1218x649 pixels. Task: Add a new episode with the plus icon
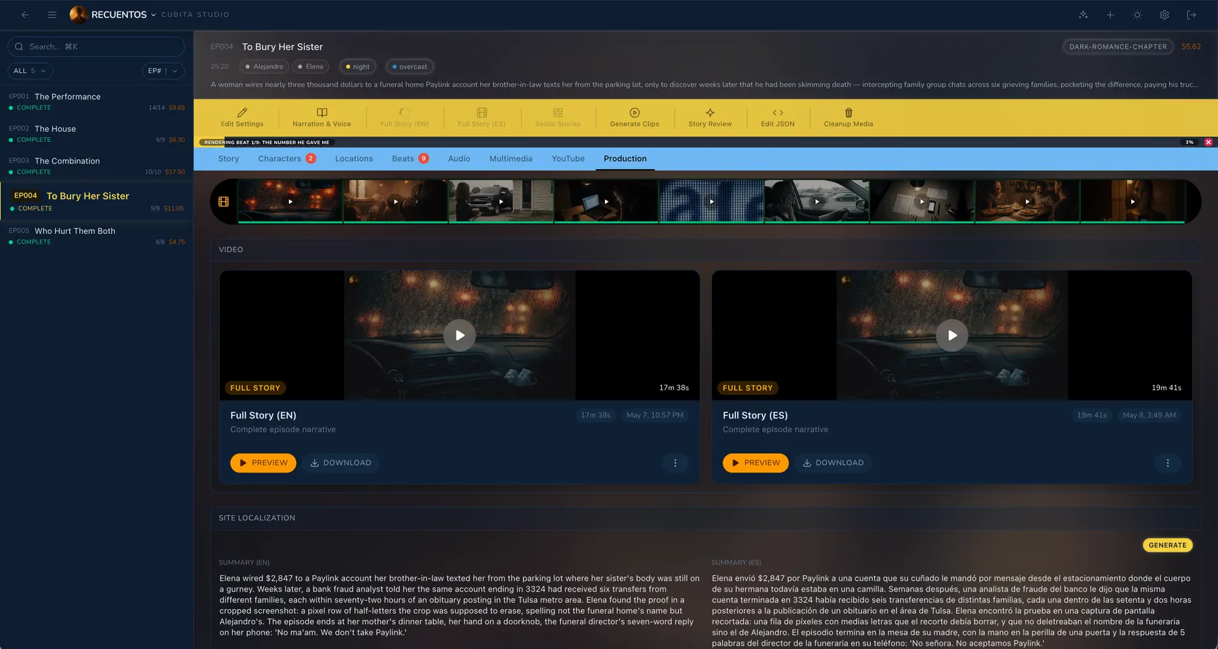click(1110, 14)
